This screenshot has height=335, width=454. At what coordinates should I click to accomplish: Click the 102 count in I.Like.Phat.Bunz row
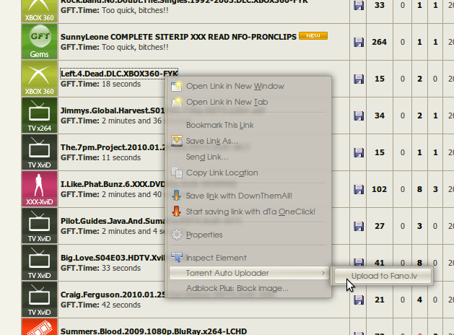point(380,189)
